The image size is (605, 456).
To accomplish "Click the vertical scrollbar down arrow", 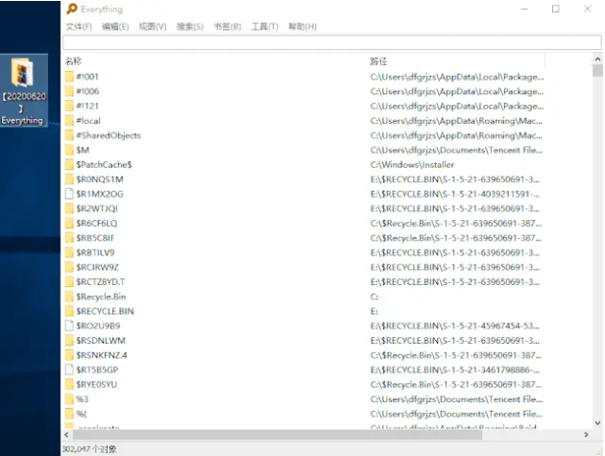I will pyautogui.click(x=597, y=423).
